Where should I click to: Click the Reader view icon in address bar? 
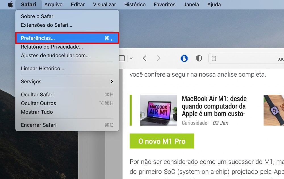[x=214, y=58]
